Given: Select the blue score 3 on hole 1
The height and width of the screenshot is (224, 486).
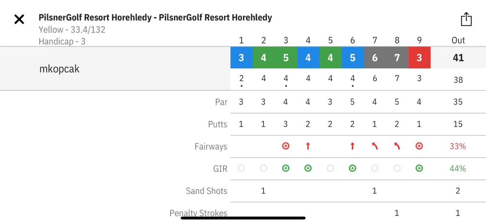Looking at the screenshot, I should click(x=242, y=58).
